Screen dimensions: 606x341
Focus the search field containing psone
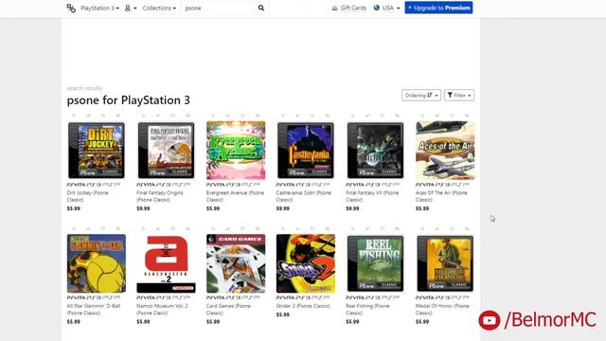coord(218,9)
